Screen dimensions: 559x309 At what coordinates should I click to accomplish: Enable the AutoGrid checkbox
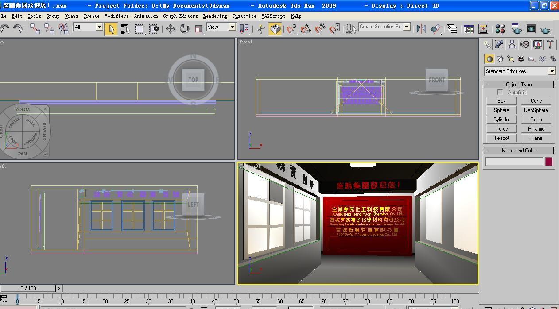coord(500,93)
